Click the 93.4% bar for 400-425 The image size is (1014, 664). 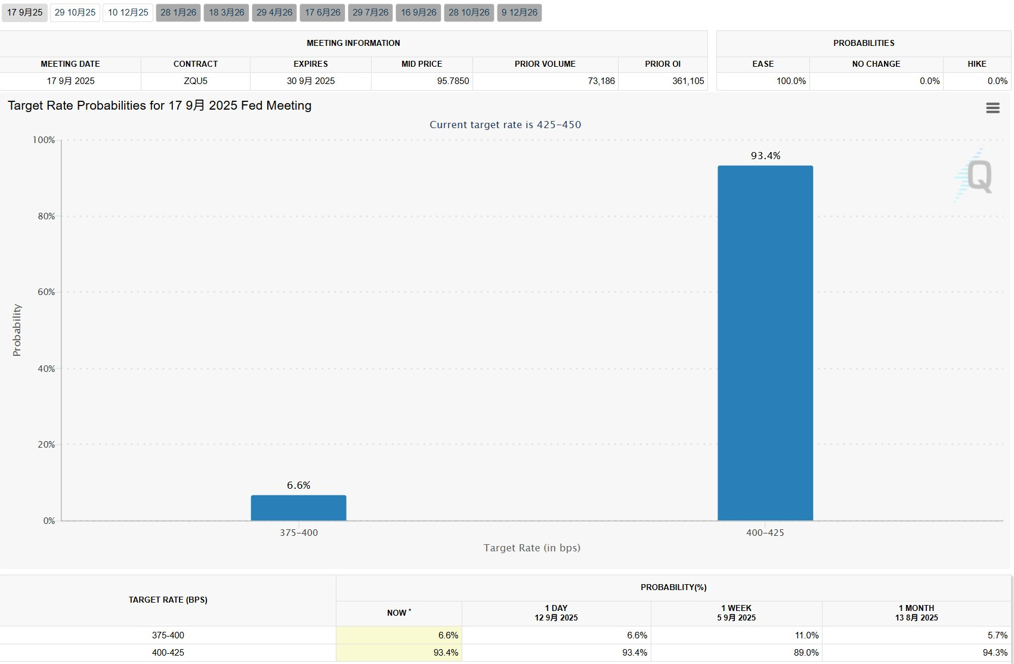click(x=765, y=343)
